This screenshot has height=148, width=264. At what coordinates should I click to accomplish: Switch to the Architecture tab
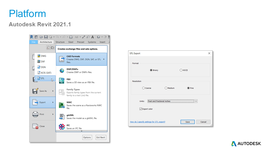coord(46,42)
